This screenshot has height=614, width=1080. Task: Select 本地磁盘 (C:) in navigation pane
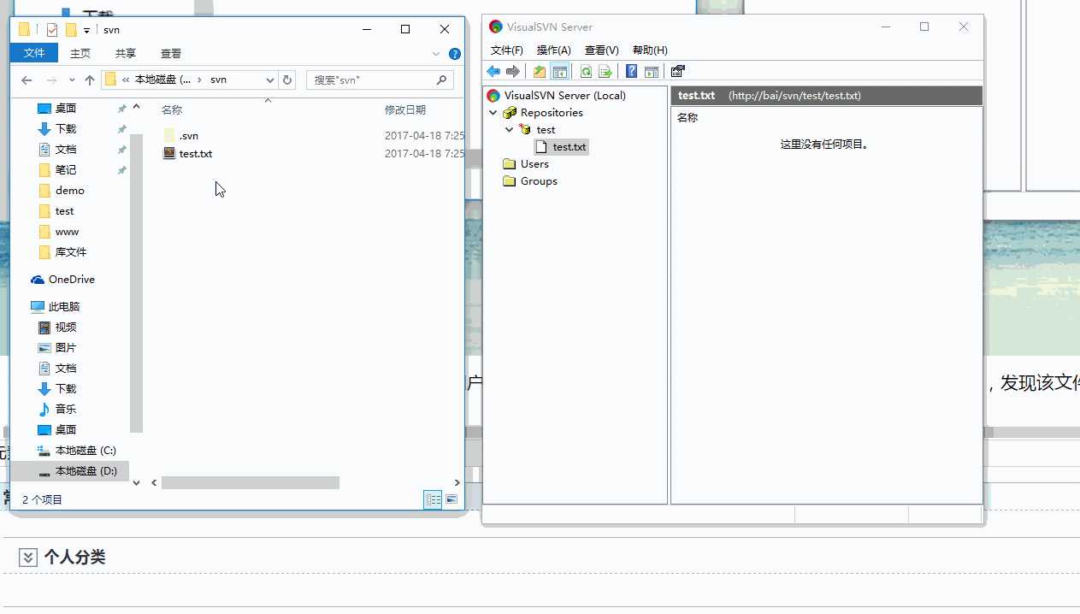tap(86, 451)
